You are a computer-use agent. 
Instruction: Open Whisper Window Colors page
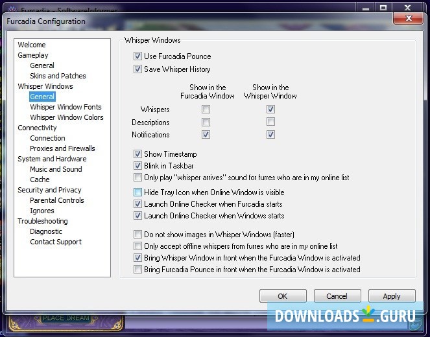pos(67,117)
